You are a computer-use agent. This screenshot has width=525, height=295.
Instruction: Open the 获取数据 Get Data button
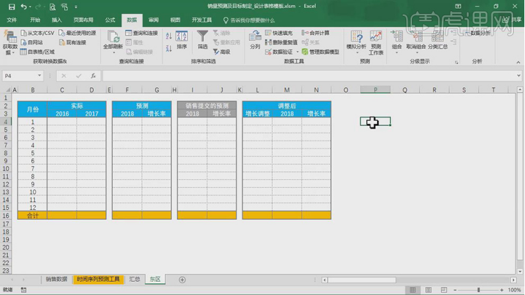tap(10, 42)
